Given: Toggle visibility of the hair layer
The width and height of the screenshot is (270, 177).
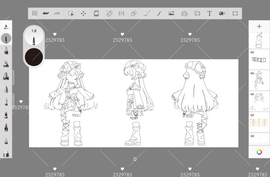Looking at the screenshot, I should click(252, 94).
